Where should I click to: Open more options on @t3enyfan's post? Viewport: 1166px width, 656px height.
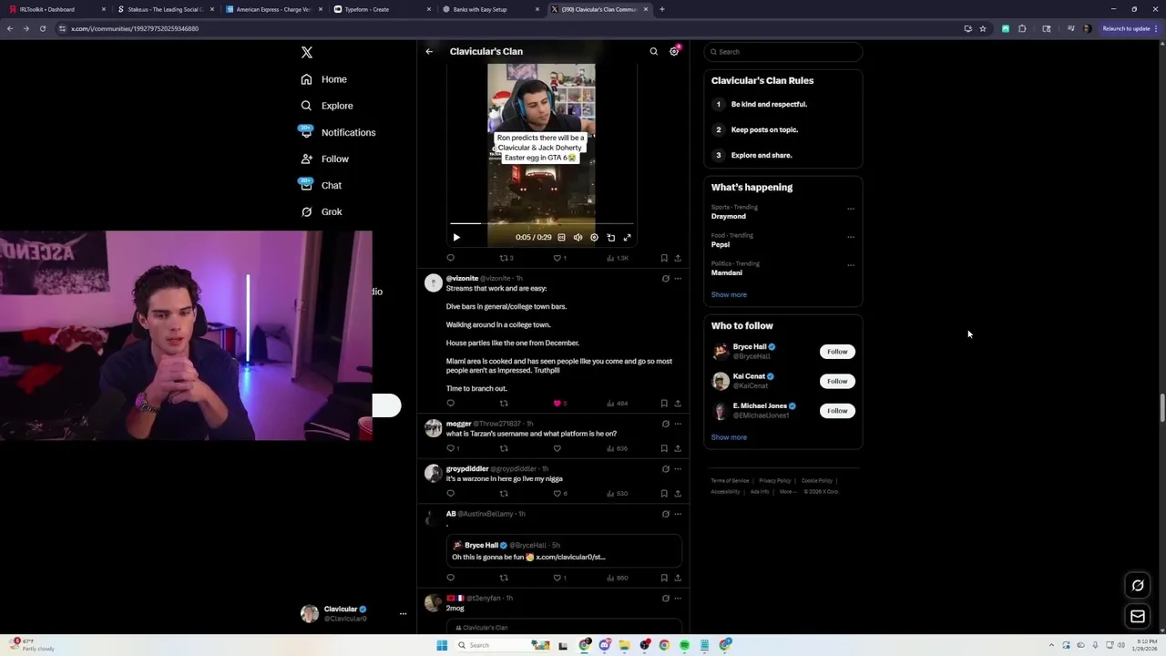pyautogui.click(x=677, y=598)
